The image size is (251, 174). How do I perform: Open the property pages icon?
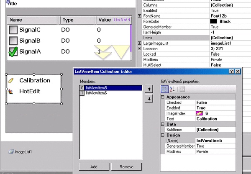pyautogui.click(x=182, y=89)
